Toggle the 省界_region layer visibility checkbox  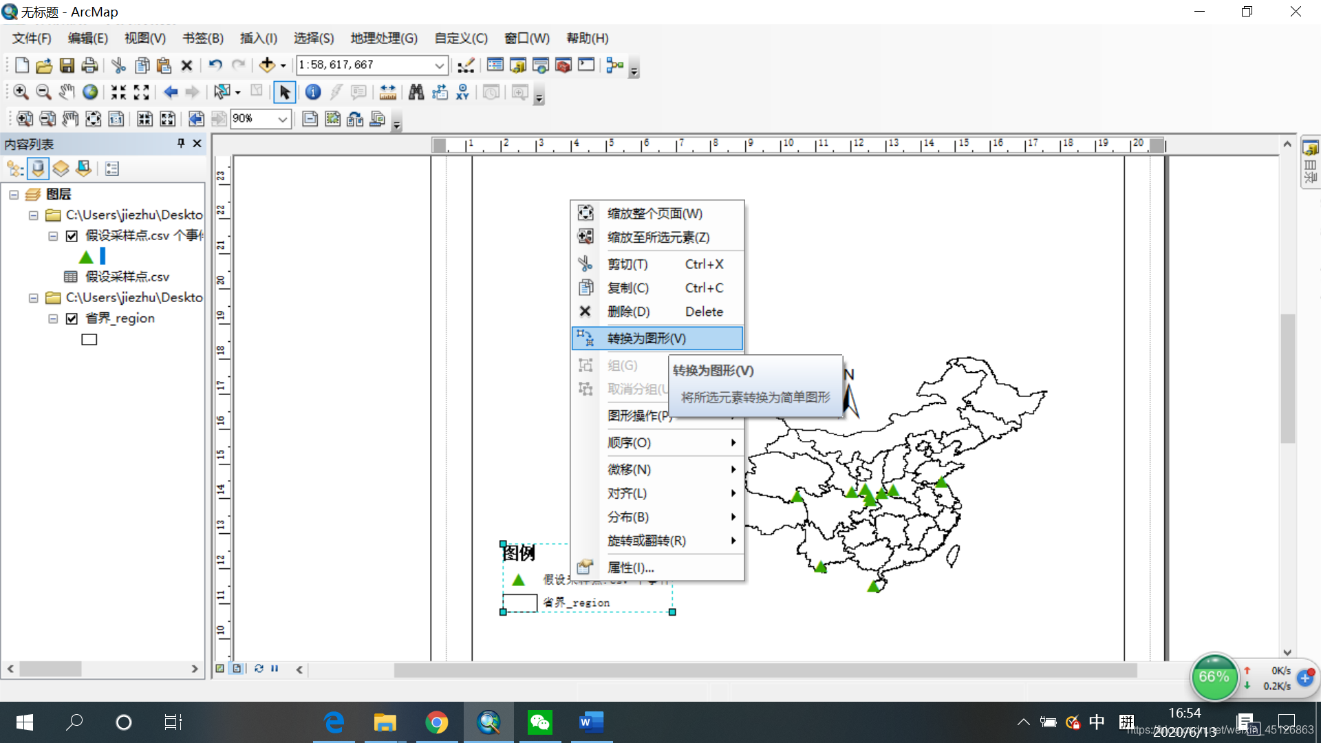click(x=72, y=319)
